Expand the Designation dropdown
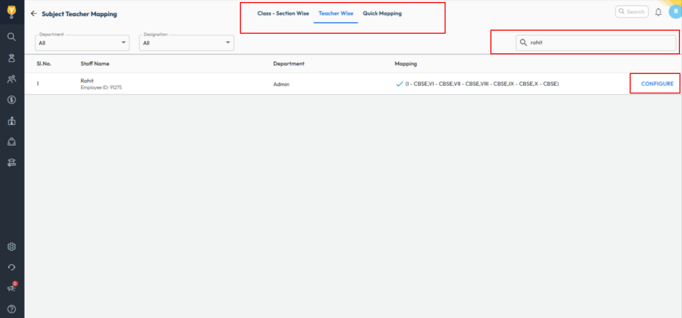The image size is (682, 318). click(x=186, y=43)
